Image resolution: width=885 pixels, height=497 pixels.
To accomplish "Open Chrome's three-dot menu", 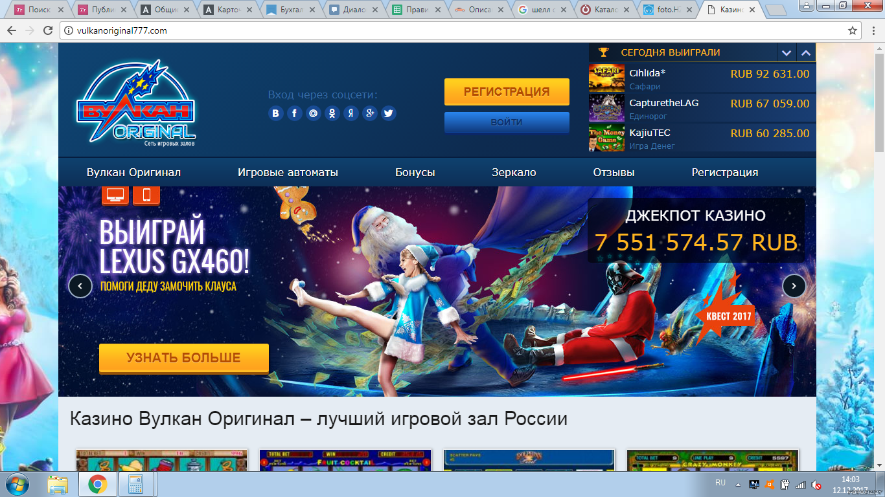I will pyautogui.click(x=872, y=30).
